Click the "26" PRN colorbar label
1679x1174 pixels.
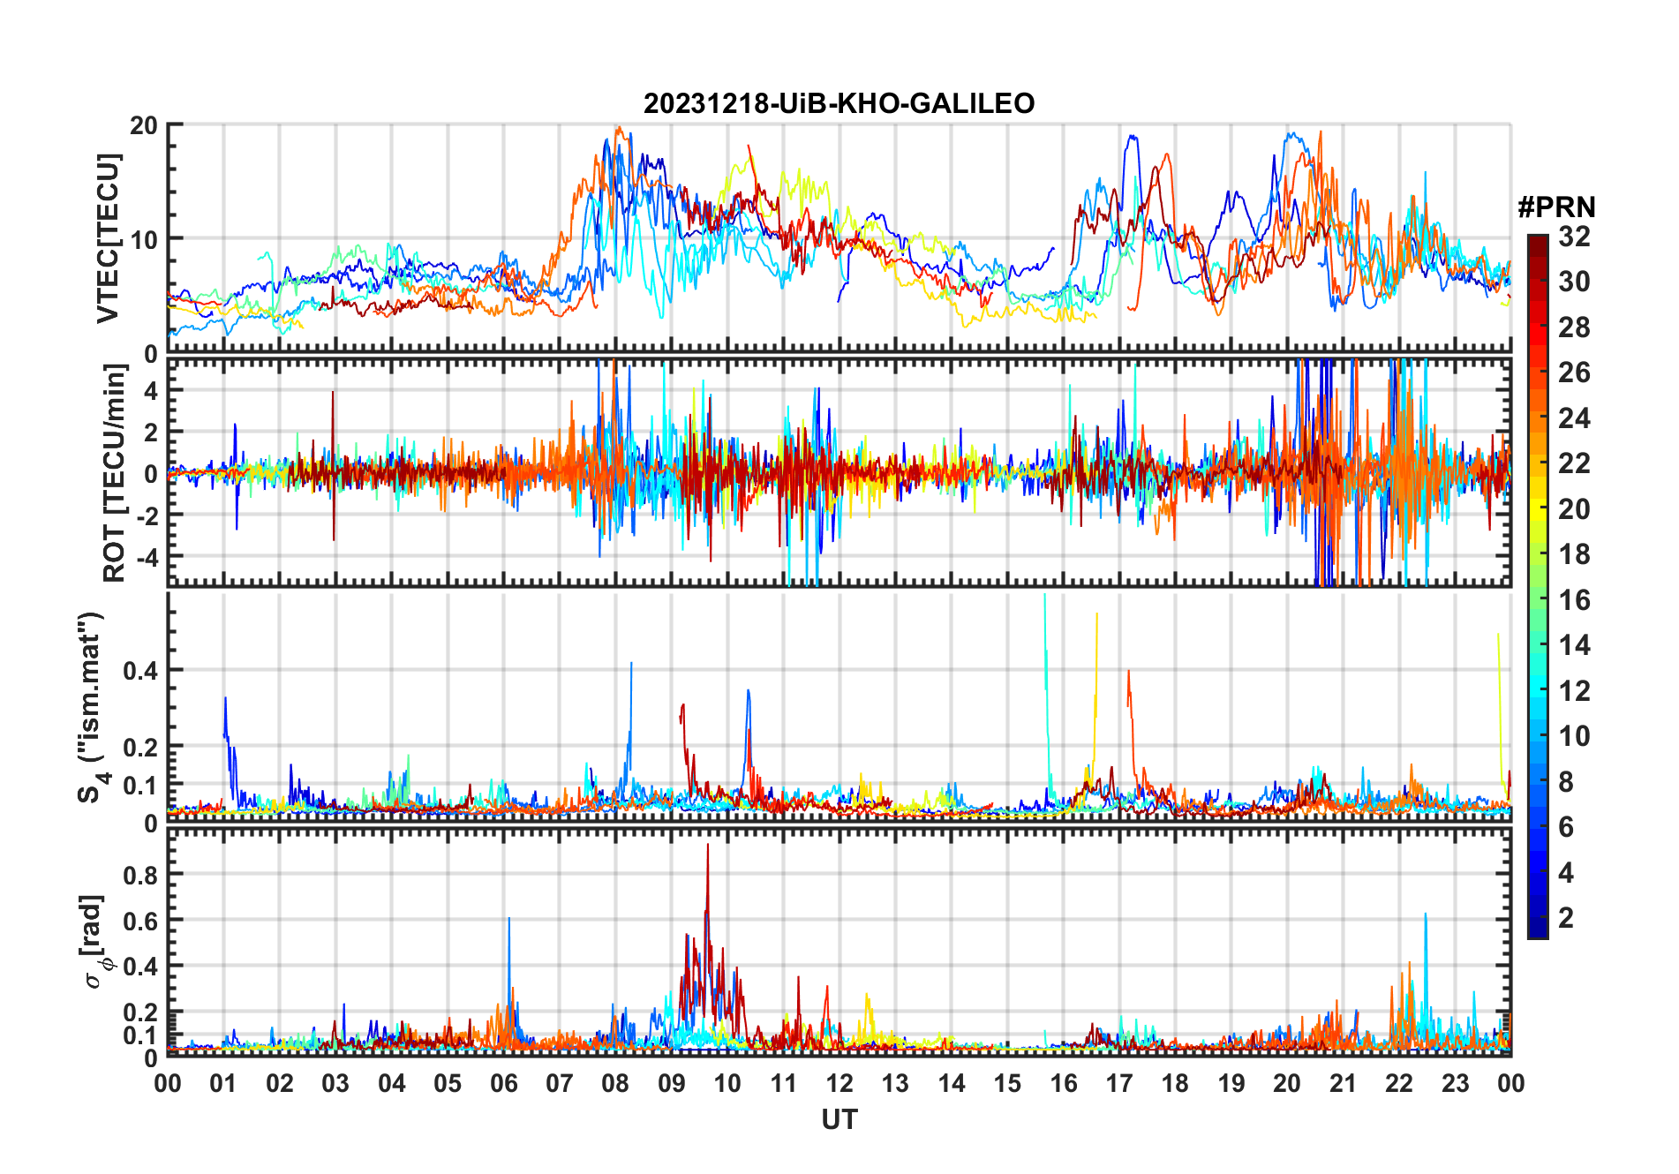click(x=1574, y=373)
